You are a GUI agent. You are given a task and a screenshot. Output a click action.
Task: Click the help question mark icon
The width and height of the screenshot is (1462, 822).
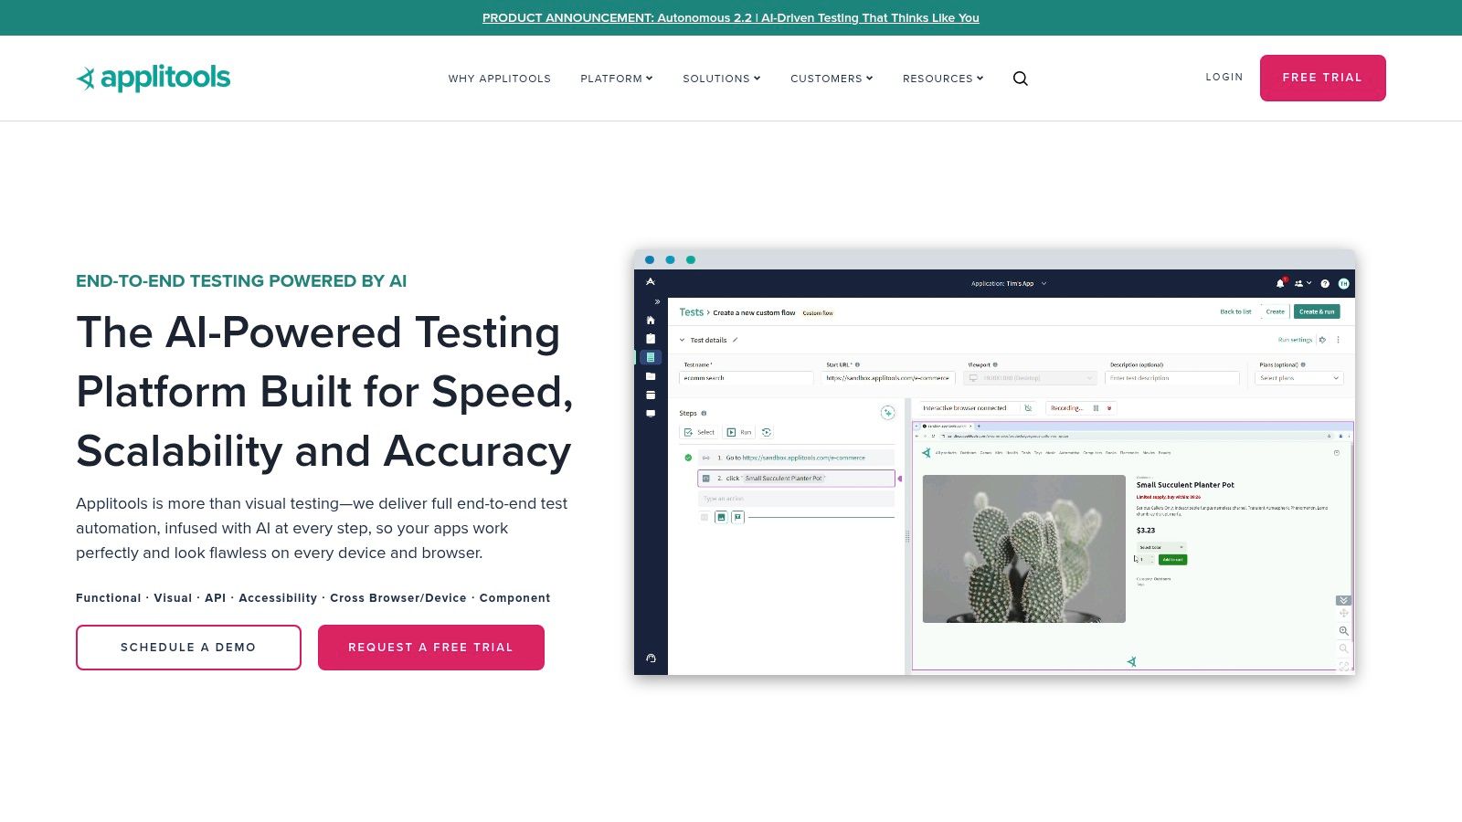pyautogui.click(x=1325, y=283)
